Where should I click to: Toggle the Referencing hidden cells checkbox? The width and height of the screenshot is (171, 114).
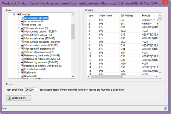[22, 59]
